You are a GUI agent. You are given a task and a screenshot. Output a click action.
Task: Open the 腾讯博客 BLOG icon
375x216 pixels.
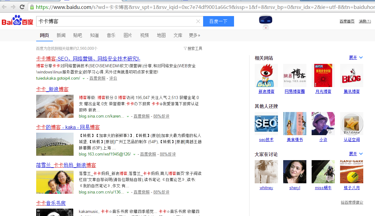click(352, 76)
